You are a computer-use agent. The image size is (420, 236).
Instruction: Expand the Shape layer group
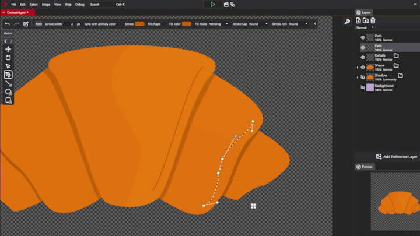[358, 68]
